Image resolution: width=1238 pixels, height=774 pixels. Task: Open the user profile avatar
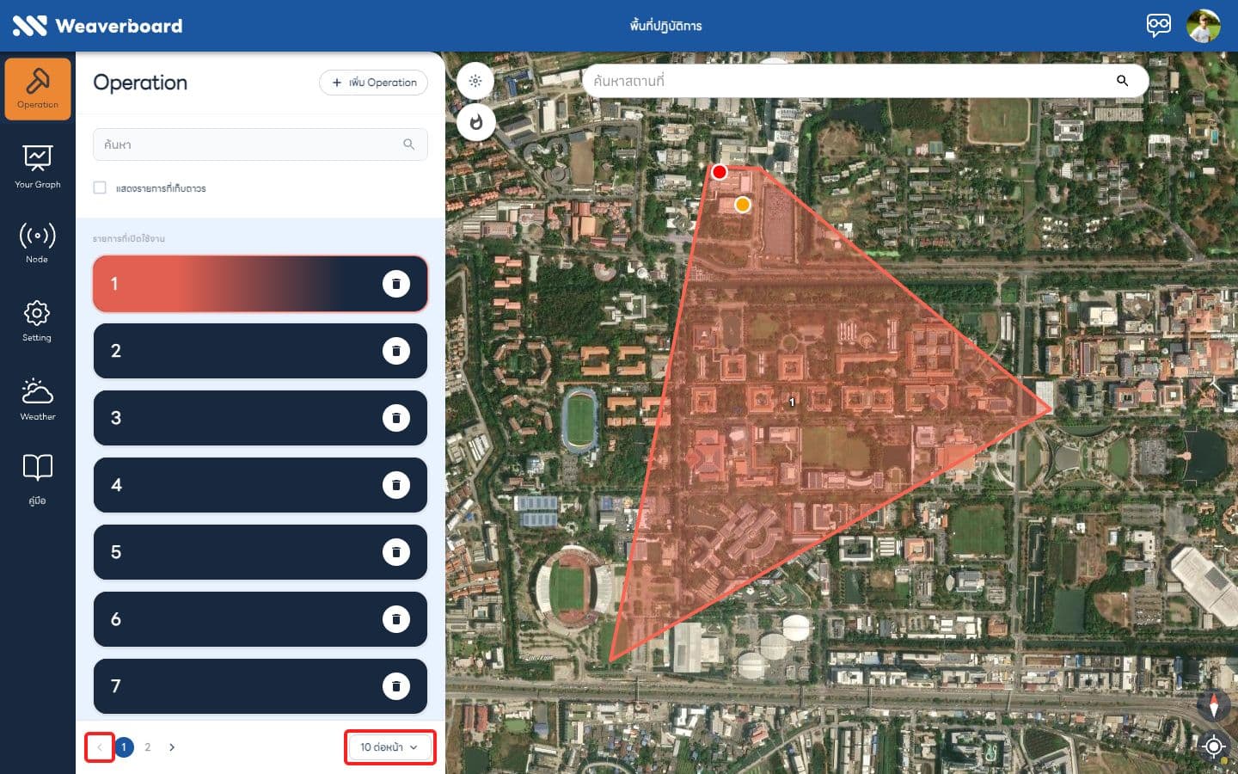(x=1204, y=26)
